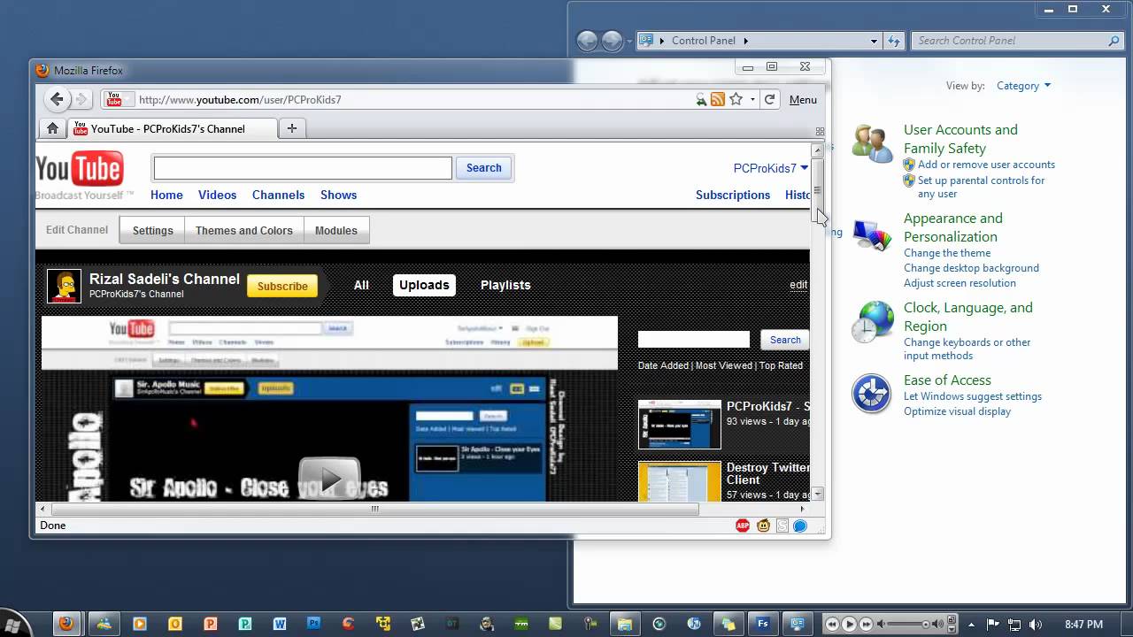Open channel Settings tab
Image resolution: width=1133 pixels, height=637 pixels.
click(153, 230)
